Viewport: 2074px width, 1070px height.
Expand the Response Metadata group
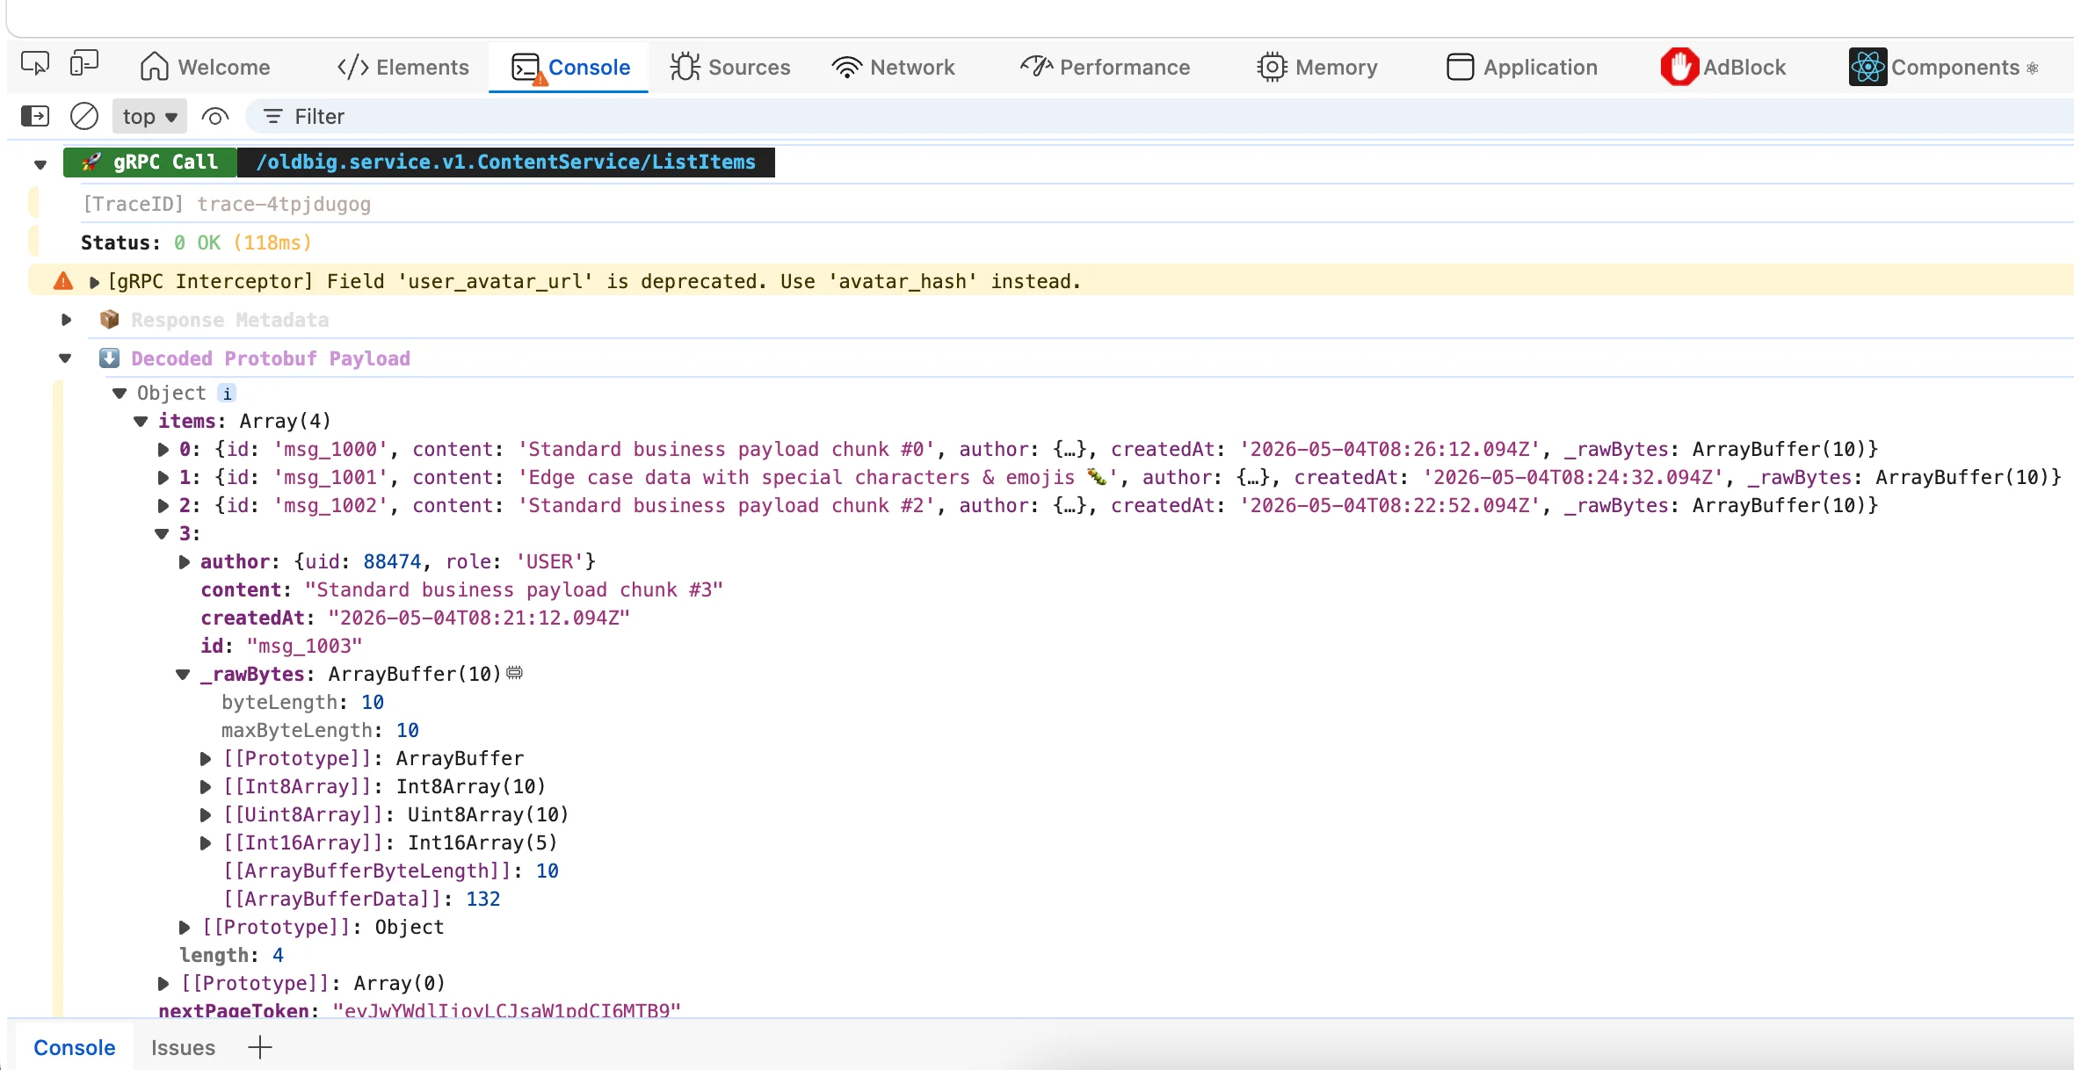(x=67, y=320)
